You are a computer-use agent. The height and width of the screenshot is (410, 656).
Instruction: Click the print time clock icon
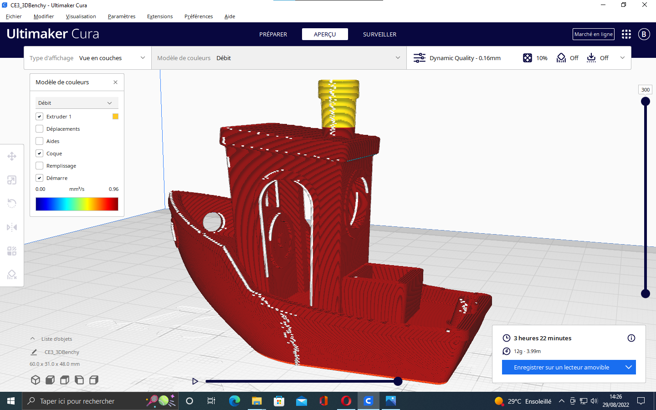[507, 338]
